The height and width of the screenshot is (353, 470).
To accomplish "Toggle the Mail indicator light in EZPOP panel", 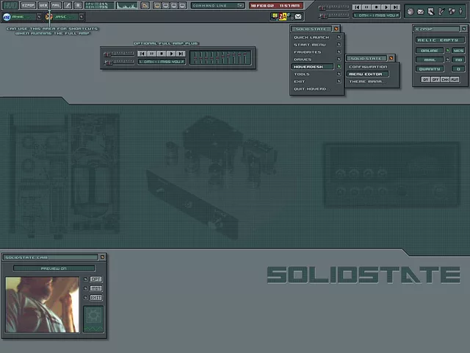I will point(447,60).
